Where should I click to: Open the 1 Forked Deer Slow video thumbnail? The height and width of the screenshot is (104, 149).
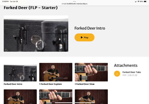coord(91,72)
